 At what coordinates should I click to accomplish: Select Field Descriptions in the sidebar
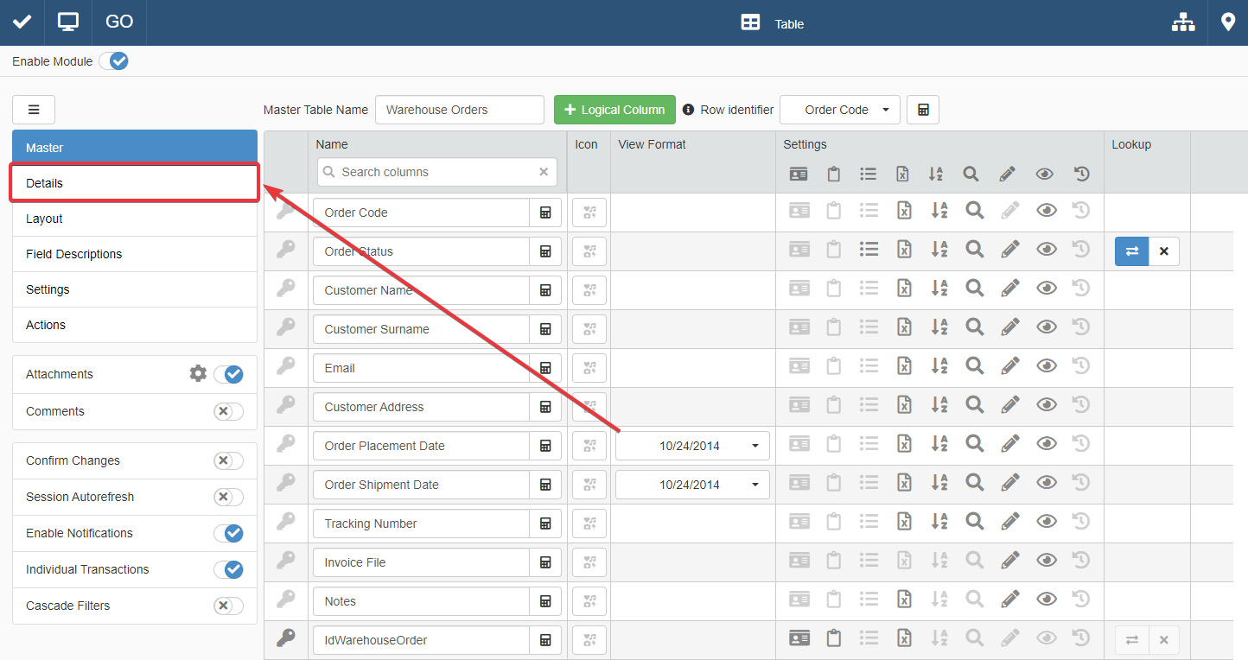tap(134, 254)
